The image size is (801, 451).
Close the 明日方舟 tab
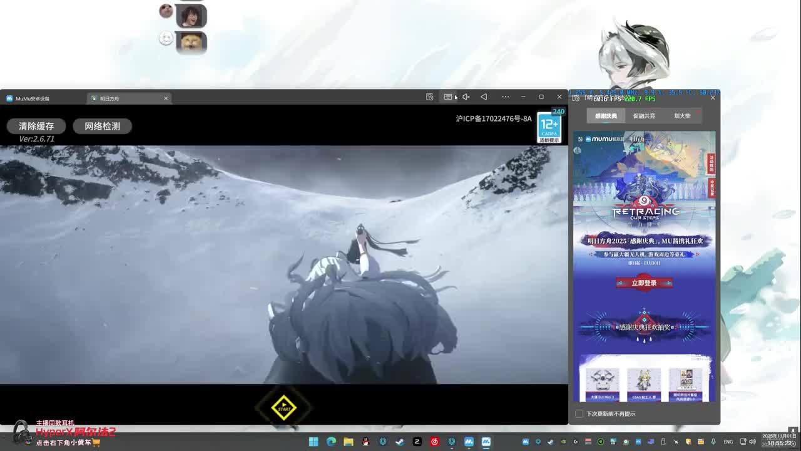click(x=166, y=98)
